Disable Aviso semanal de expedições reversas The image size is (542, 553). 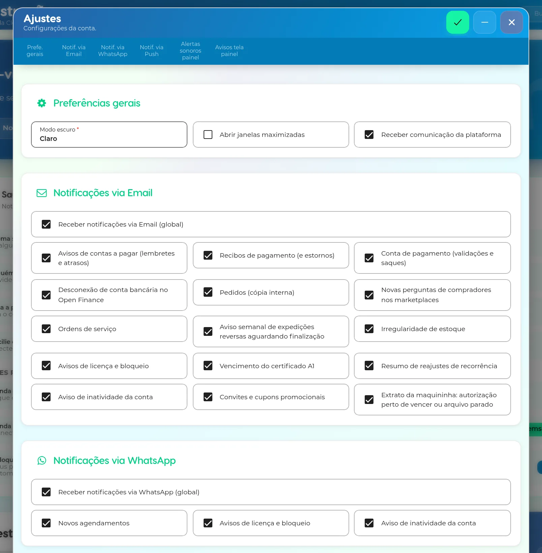pyautogui.click(x=208, y=331)
